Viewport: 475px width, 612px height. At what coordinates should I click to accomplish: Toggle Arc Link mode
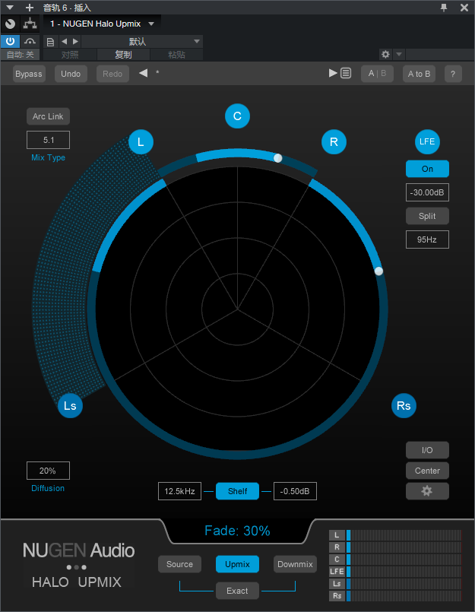click(48, 116)
